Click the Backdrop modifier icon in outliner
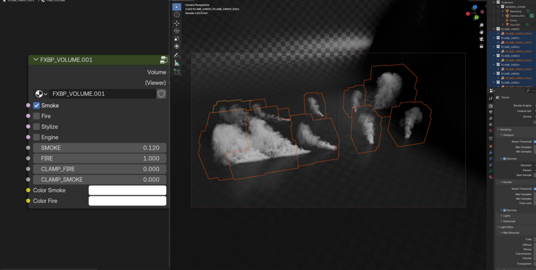The image size is (536, 270). point(528,11)
